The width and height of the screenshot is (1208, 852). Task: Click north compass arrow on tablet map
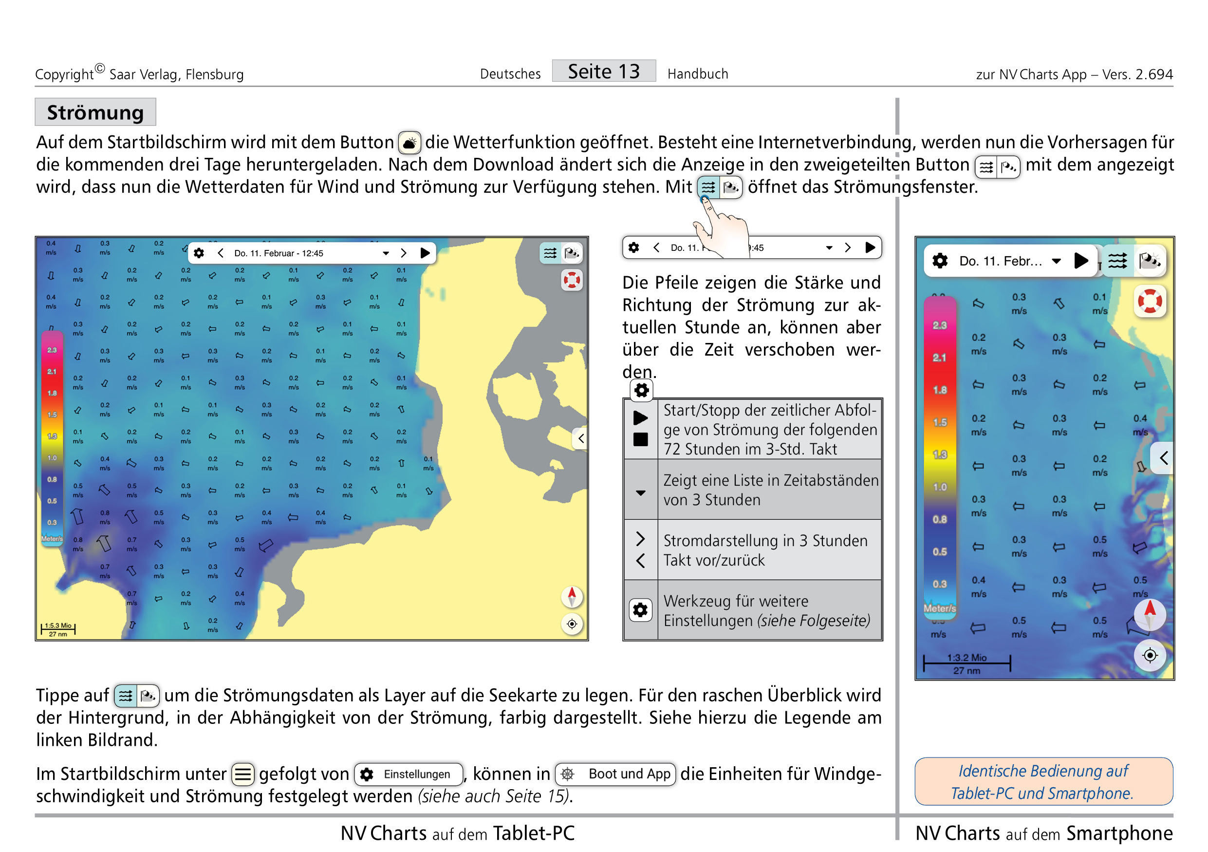[x=572, y=596]
